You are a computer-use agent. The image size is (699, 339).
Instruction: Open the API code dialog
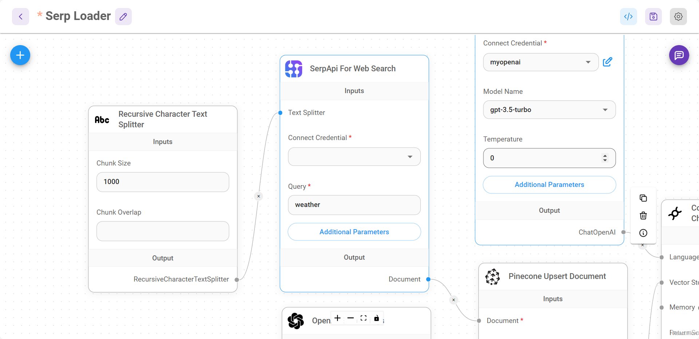click(x=628, y=16)
